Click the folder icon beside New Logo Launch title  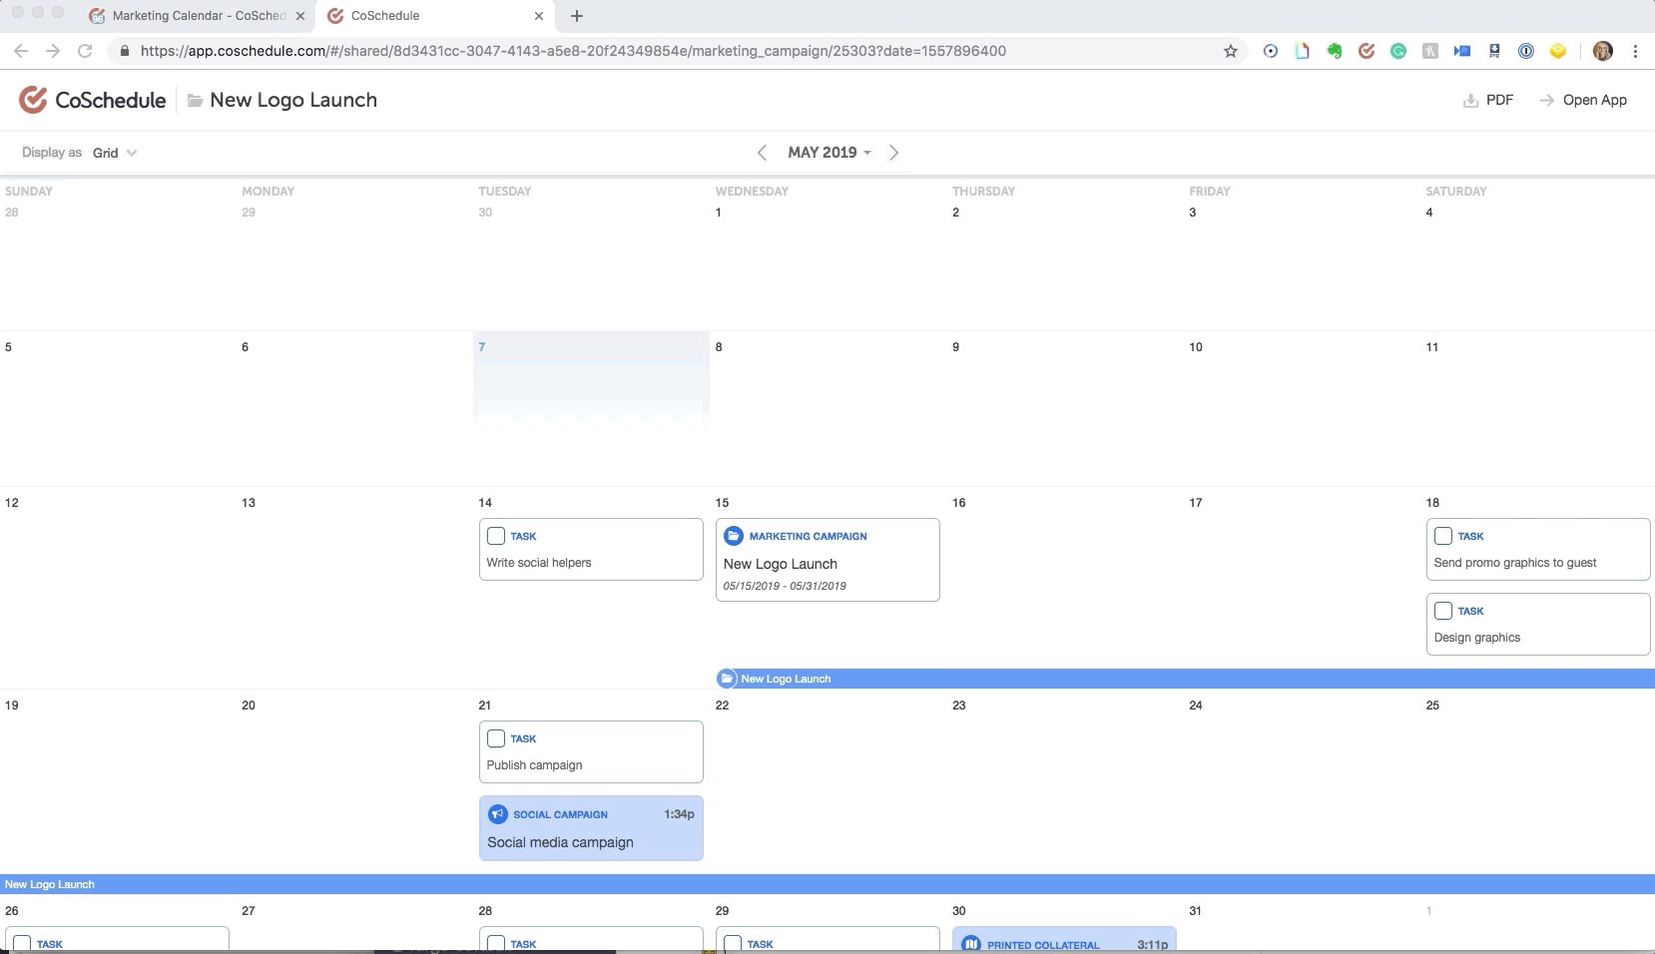196,101
